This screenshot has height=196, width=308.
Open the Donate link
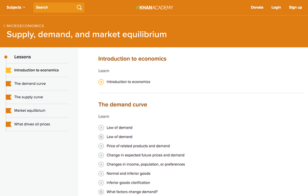pyautogui.click(x=257, y=8)
